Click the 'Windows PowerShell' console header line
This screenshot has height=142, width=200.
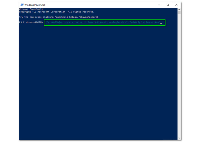[31, 9]
